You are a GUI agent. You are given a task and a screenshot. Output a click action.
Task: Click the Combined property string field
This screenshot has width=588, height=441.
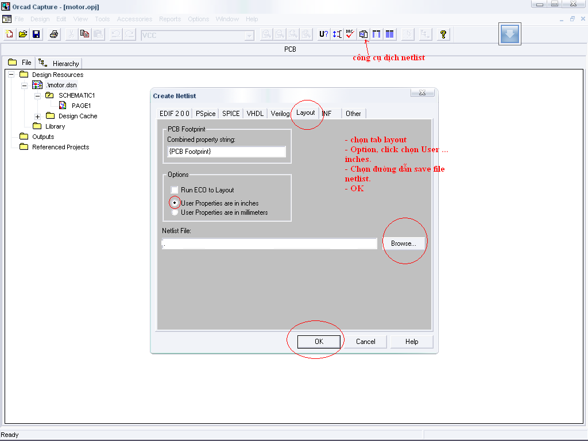click(x=226, y=152)
